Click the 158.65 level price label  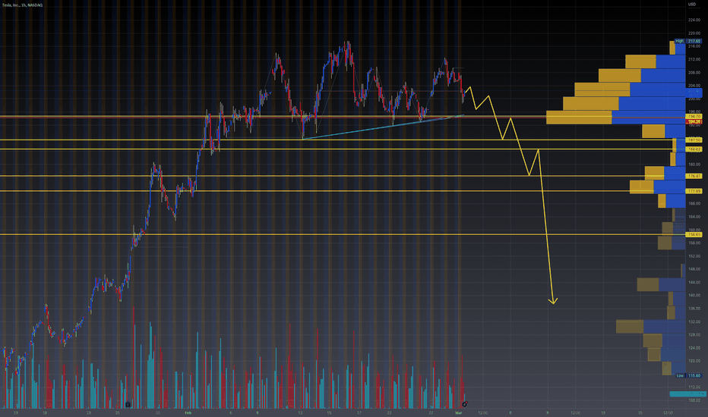pos(694,234)
